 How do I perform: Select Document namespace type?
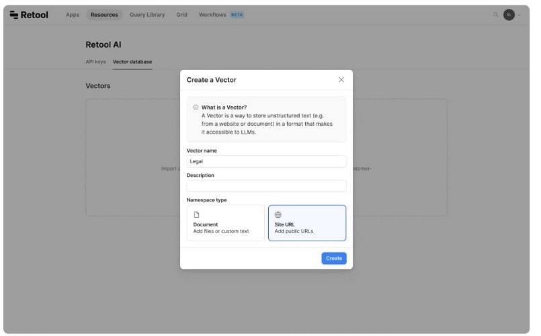click(x=226, y=223)
